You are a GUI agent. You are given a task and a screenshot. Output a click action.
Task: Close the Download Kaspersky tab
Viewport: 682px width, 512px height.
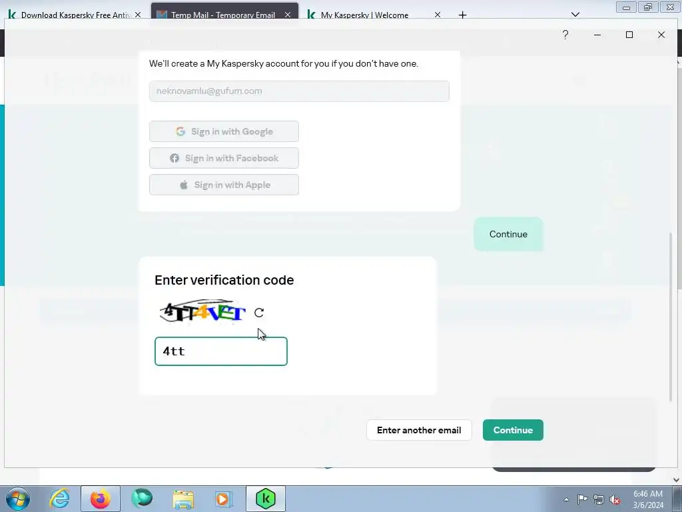(138, 15)
